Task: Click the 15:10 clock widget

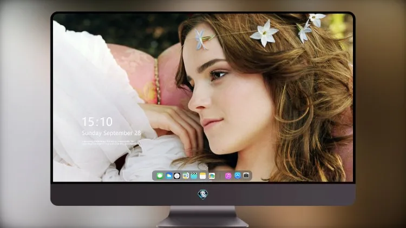Action: pos(97,122)
